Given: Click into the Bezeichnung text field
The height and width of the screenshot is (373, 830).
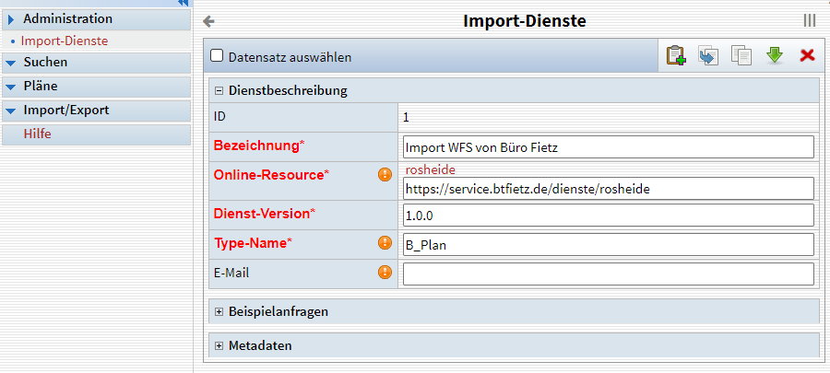Looking at the screenshot, I should tap(609, 147).
